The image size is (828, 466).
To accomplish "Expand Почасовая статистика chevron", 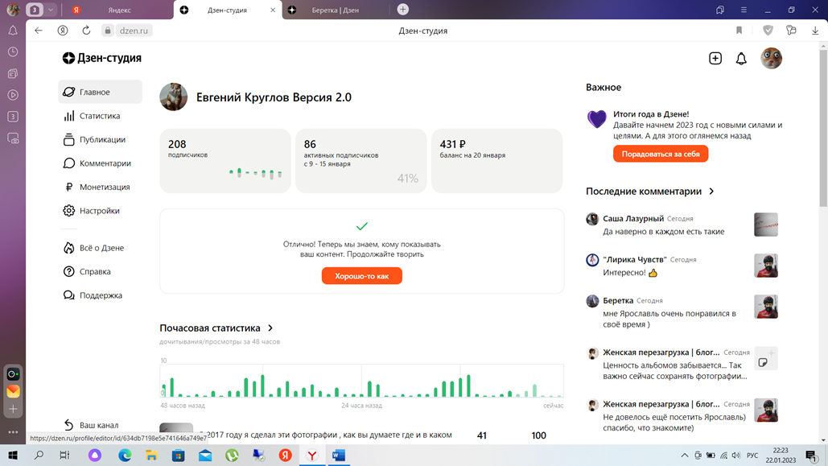I will click(x=270, y=328).
